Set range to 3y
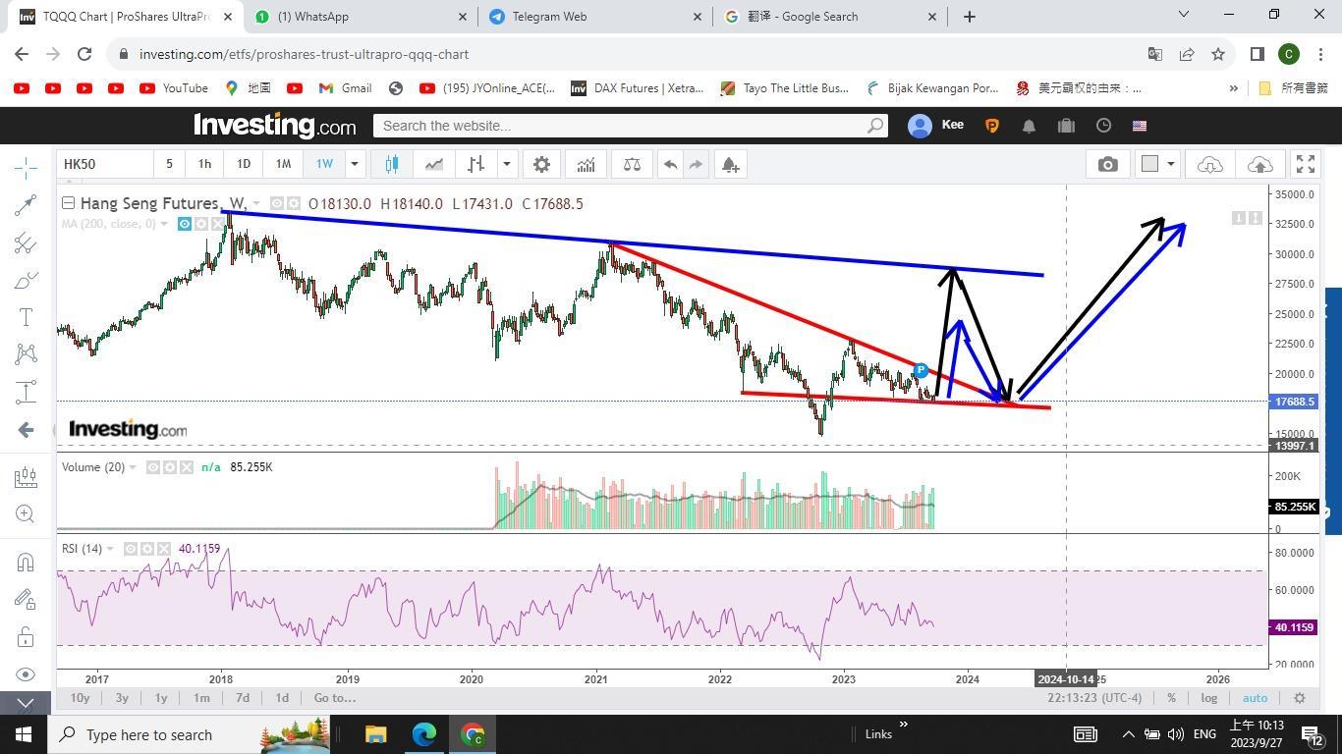Image resolution: width=1342 pixels, height=754 pixels. coord(122,698)
